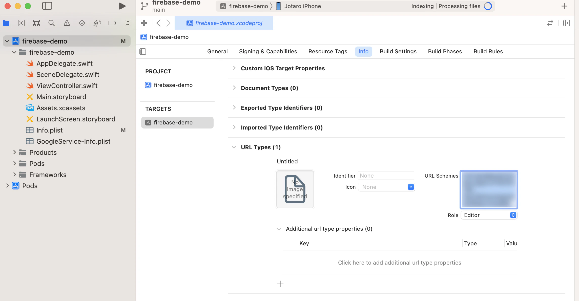The height and width of the screenshot is (301, 579).
Task: Select the Info tab
Action: 363,51
